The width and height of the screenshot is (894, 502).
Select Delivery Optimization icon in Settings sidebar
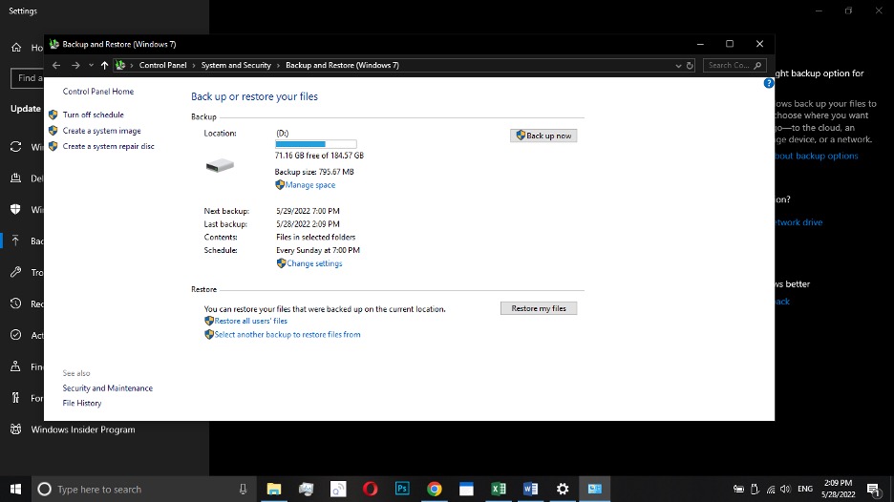point(16,178)
